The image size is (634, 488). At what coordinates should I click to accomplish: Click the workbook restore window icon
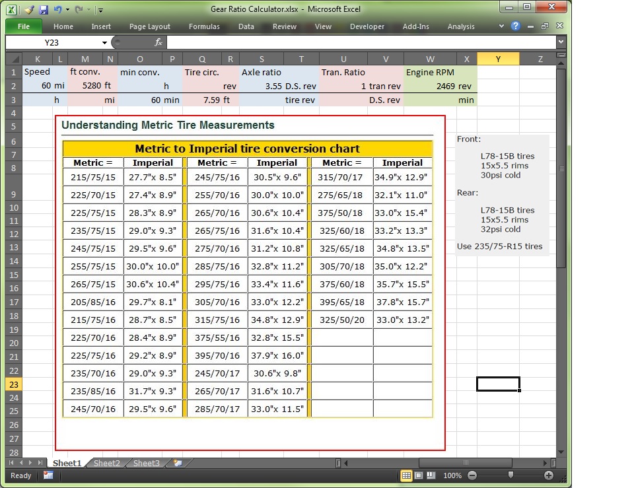click(x=545, y=26)
